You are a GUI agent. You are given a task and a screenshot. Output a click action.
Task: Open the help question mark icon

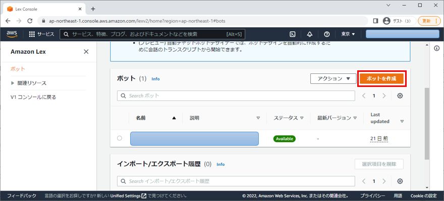[327, 34]
